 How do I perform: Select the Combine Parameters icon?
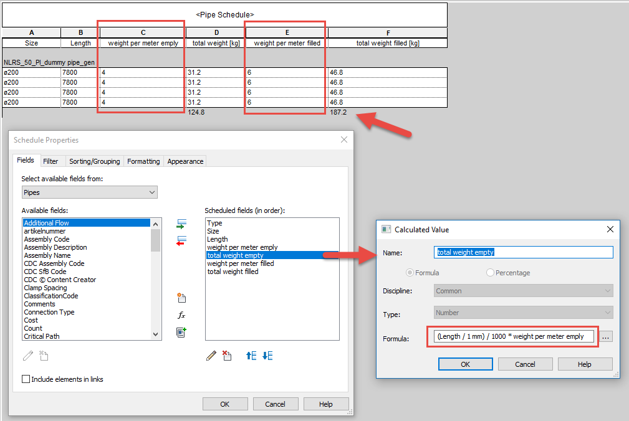tap(181, 332)
